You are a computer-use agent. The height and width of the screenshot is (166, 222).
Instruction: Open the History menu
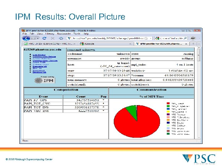click(x=50, y=34)
